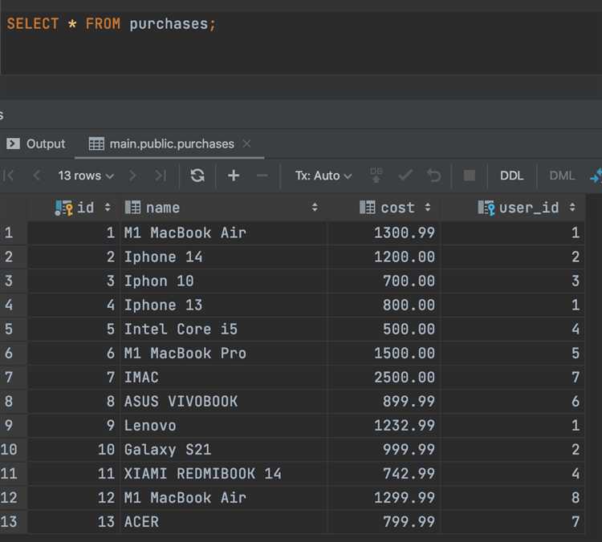Click the cost column header icon
This screenshot has width=602, height=542.
(368, 208)
